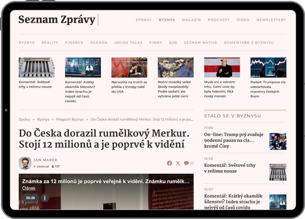Open Parket stock chart thumbnail
This screenshot has width=305, height=219.
click(268, 67)
